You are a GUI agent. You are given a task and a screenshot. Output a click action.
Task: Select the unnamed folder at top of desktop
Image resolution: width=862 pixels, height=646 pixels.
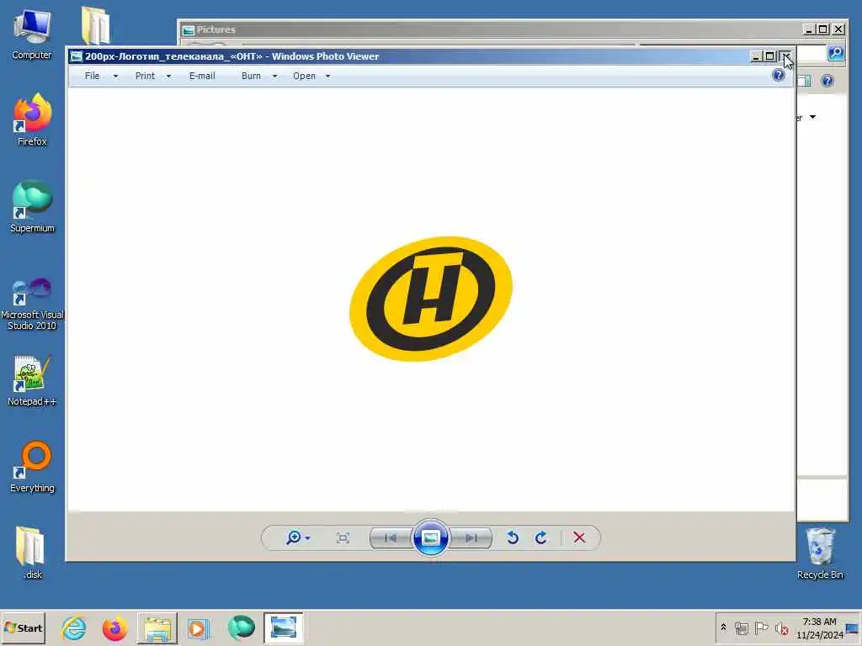(96, 25)
